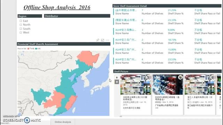Tick the North region checkbox
Image resolution: width=223 pixels, height=125 pixels.
[21, 25]
